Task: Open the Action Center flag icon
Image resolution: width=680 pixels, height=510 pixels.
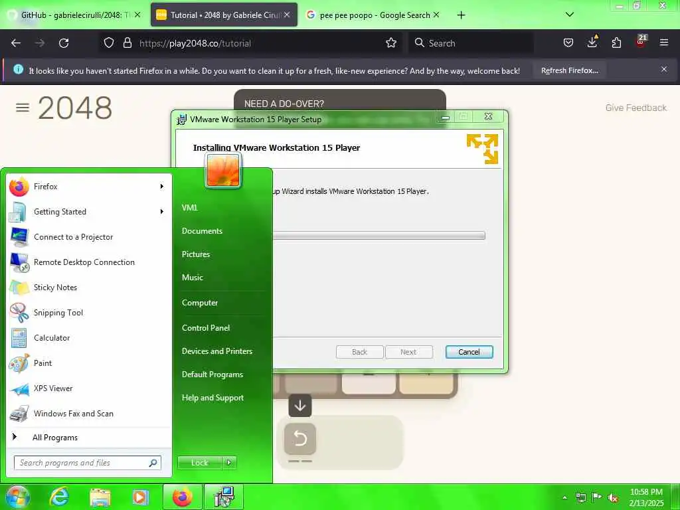Action: [x=597, y=497]
